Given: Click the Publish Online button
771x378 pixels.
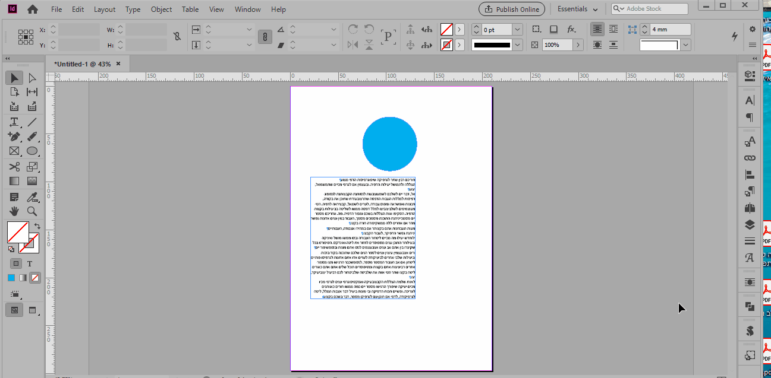Looking at the screenshot, I should 511,9.
